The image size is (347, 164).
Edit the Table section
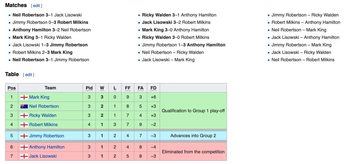coord(29,75)
